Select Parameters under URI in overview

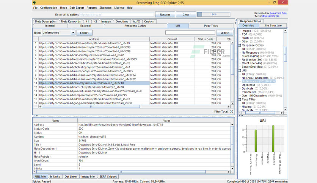(258, 92)
